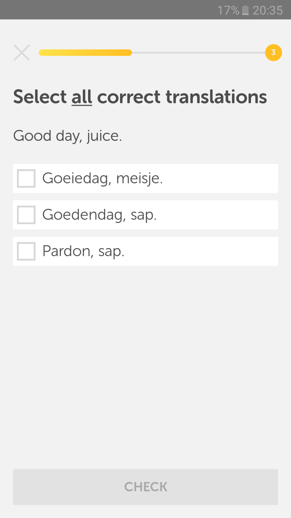Tap the gray unfilled part of progress bar
The width and height of the screenshot is (291, 518).
pyautogui.click(x=198, y=53)
